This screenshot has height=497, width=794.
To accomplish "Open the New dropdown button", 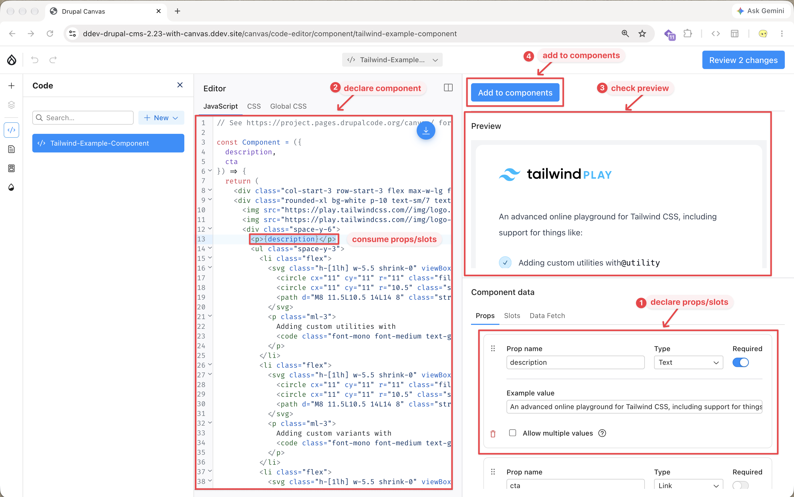I will 161,118.
